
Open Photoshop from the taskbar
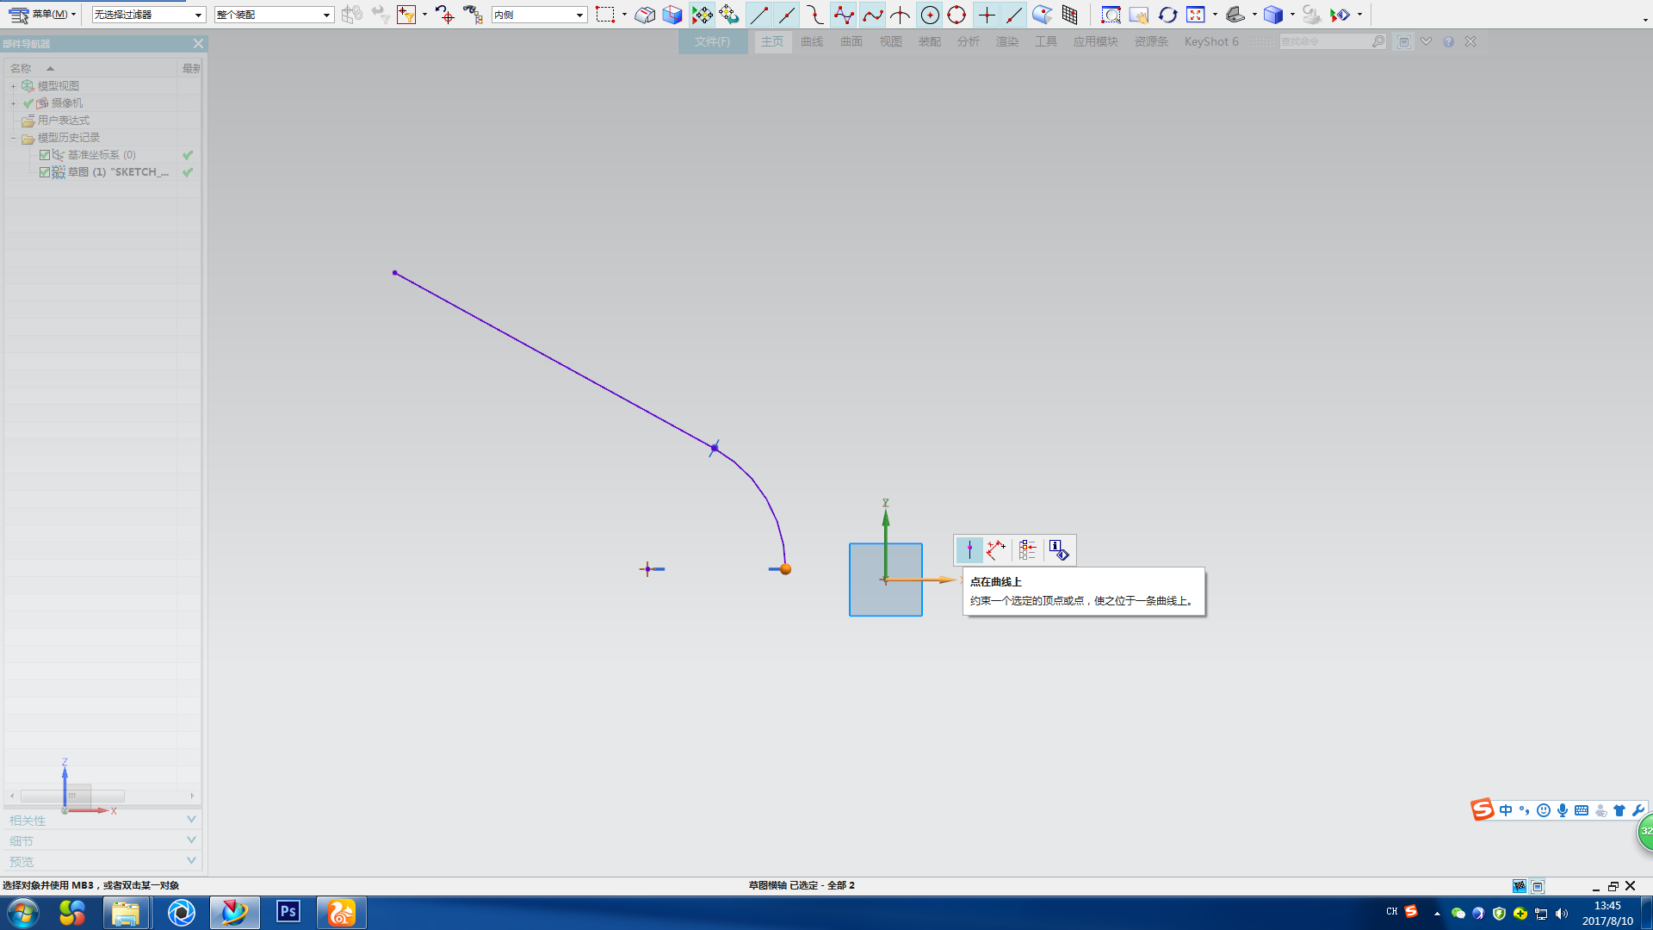[x=288, y=912]
